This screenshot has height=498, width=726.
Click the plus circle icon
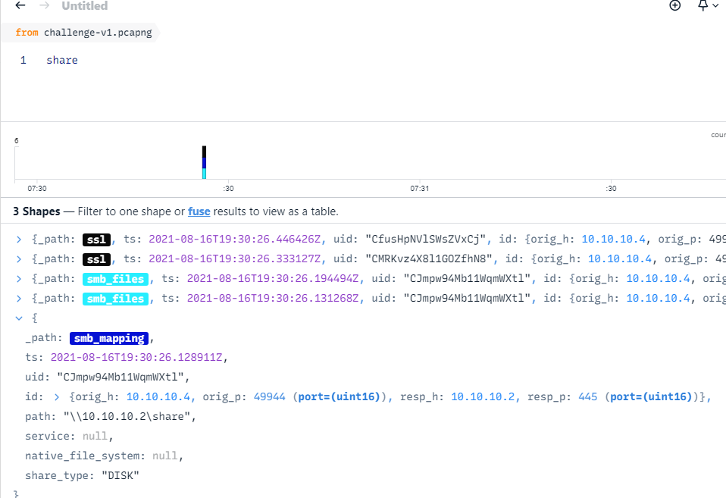point(675,6)
